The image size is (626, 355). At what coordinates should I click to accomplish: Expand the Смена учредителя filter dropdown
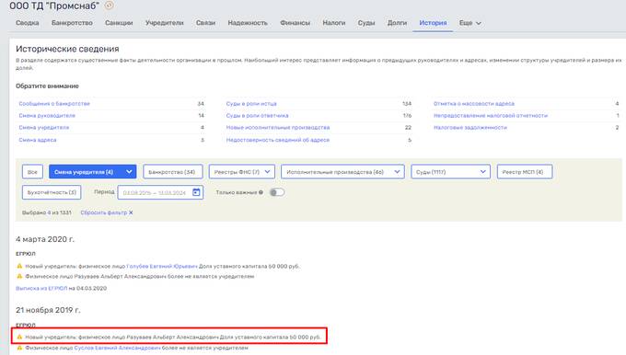[x=129, y=171]
